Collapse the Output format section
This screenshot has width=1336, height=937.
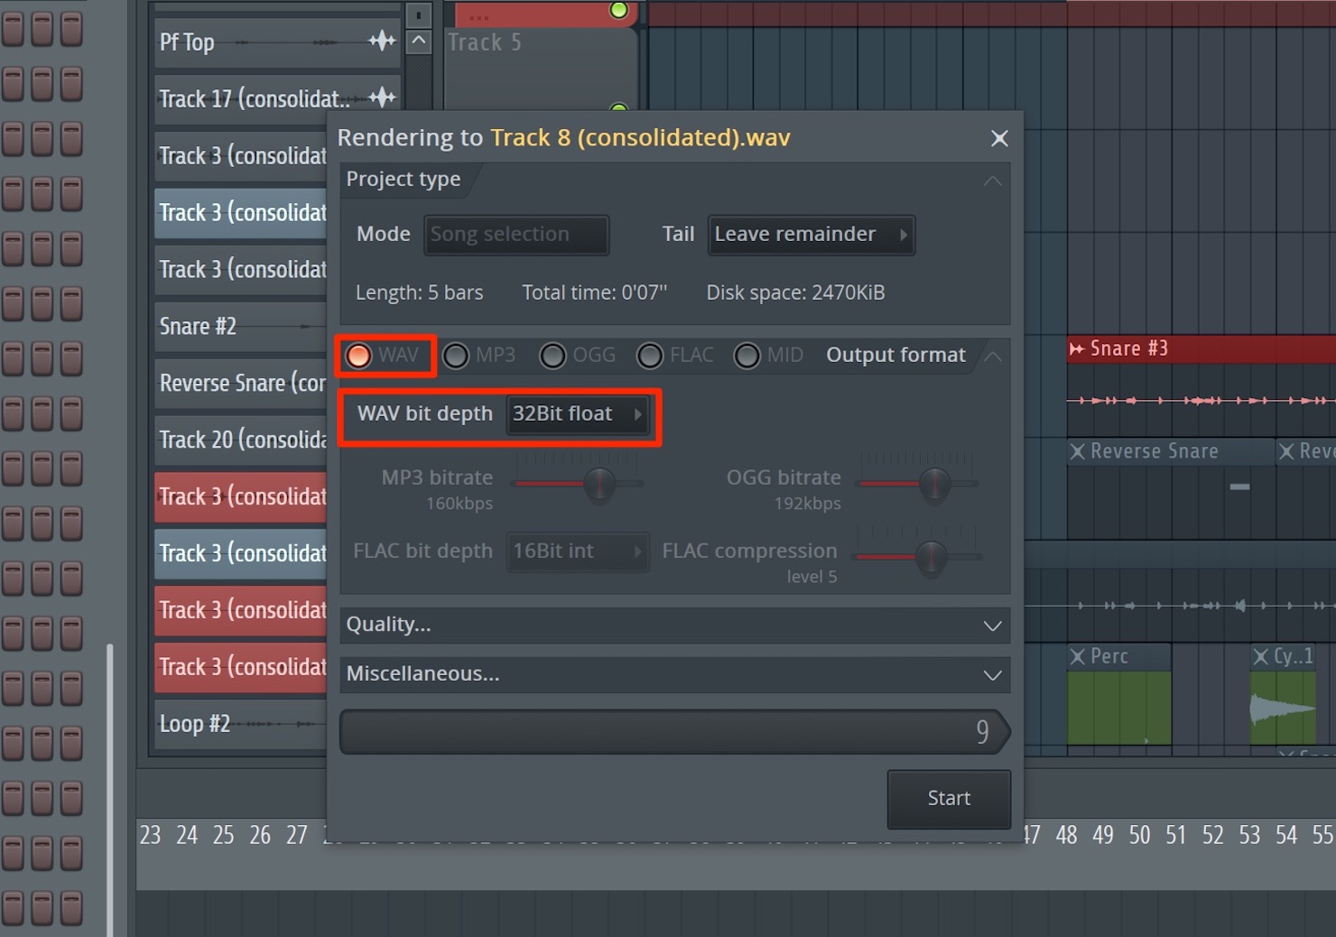(992, 356)
